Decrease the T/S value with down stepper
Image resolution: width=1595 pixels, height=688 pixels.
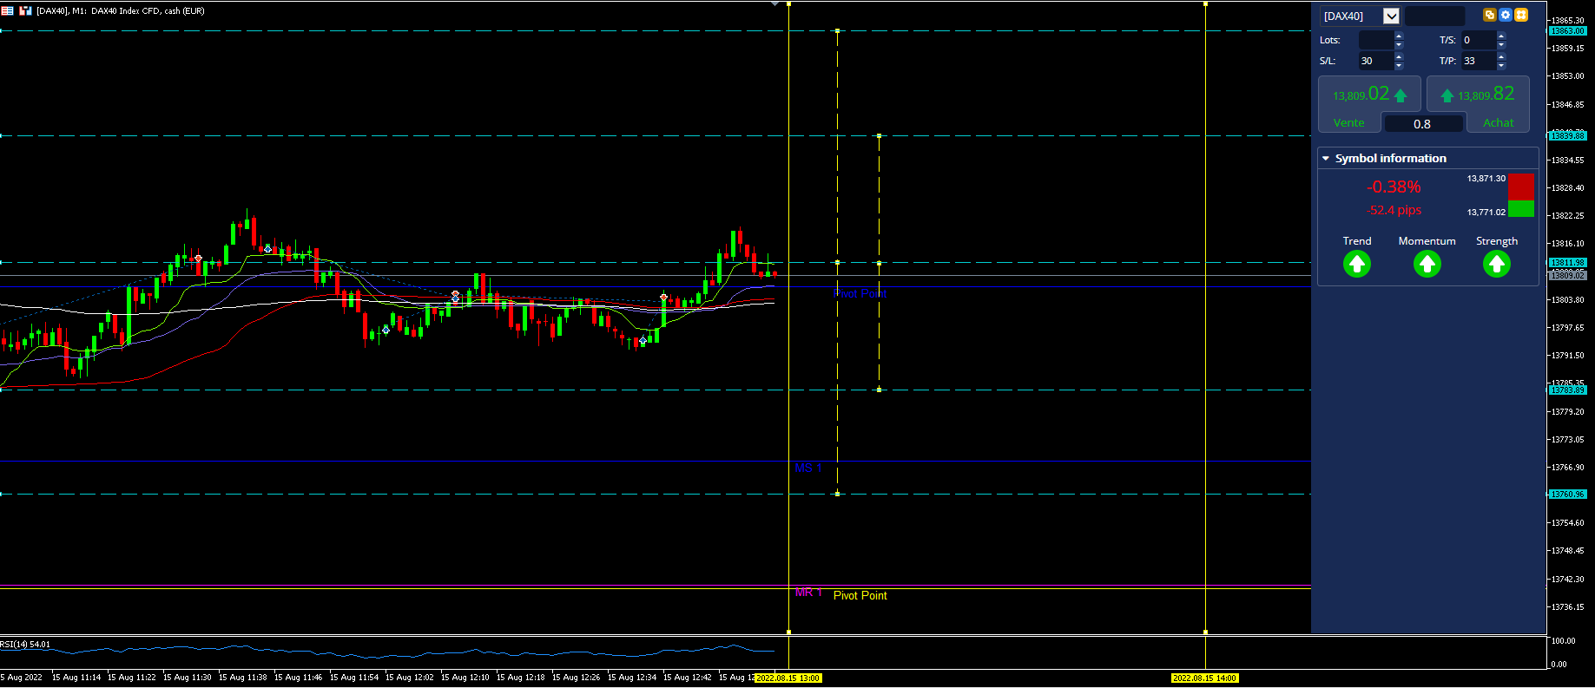(1501, 44)
